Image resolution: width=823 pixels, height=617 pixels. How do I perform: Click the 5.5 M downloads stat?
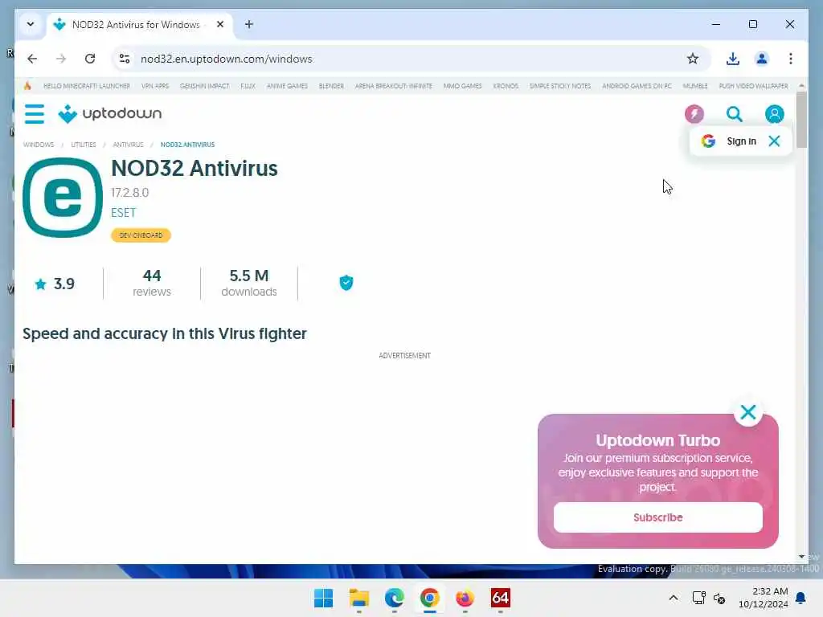point(249,283)
